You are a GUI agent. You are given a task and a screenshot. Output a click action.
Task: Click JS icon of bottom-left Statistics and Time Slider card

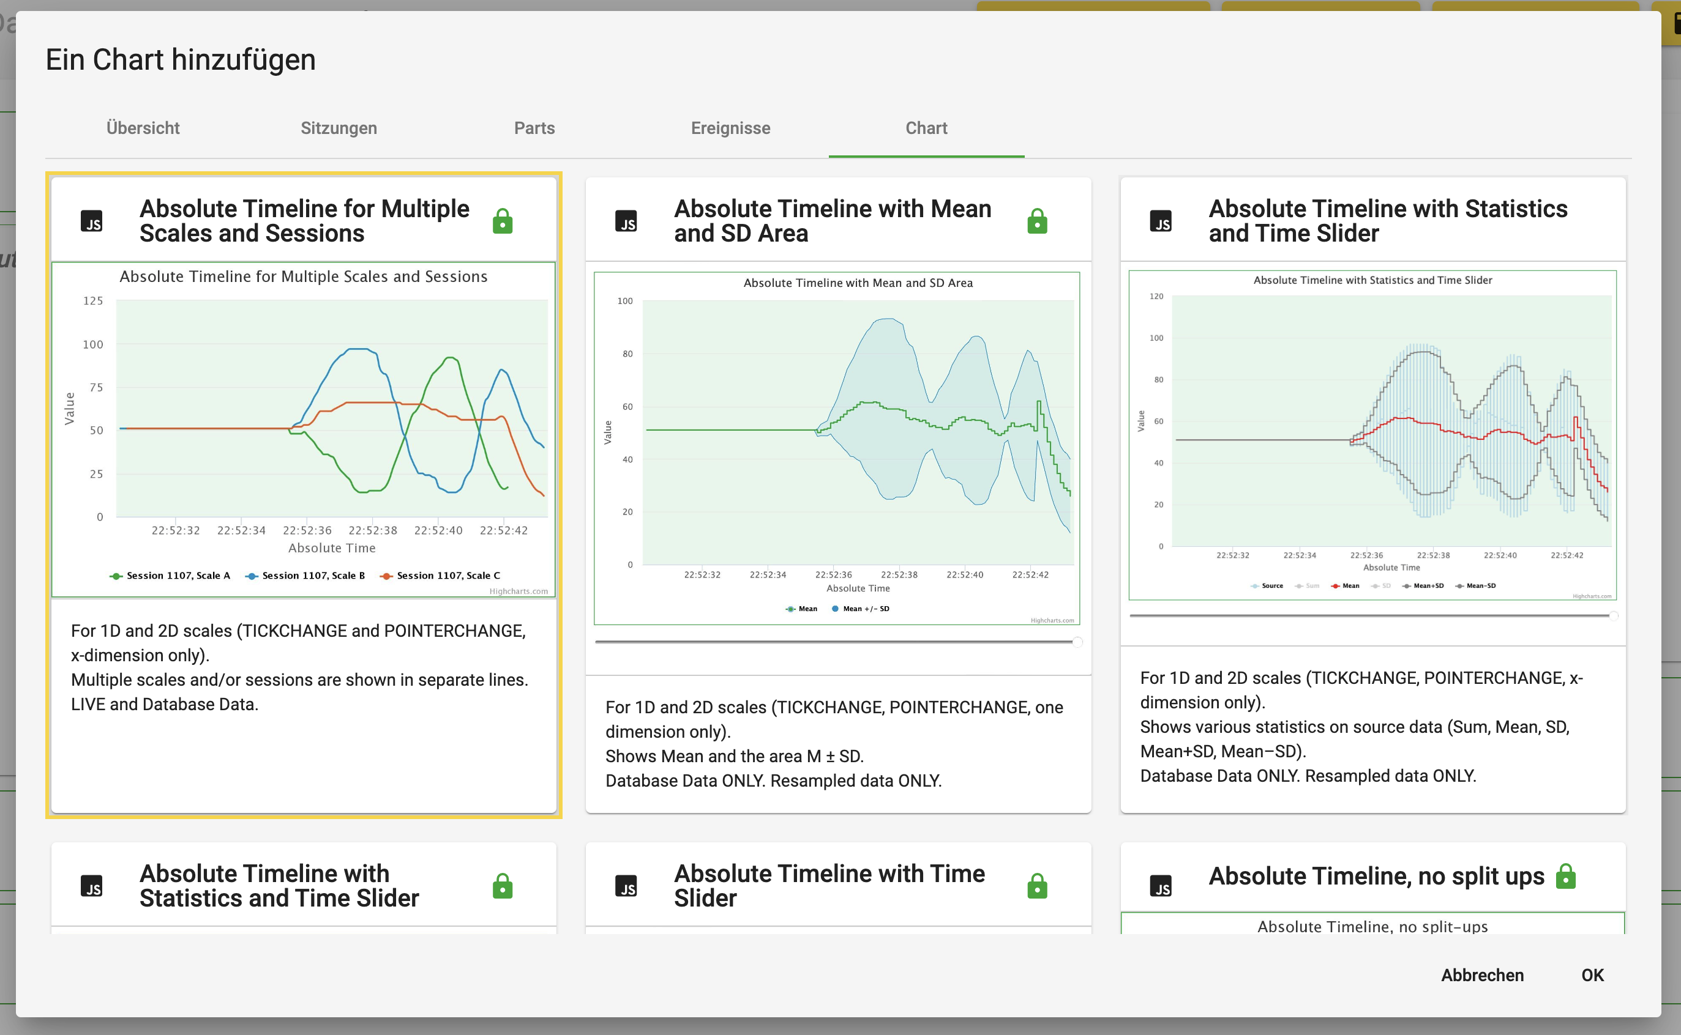92,886
